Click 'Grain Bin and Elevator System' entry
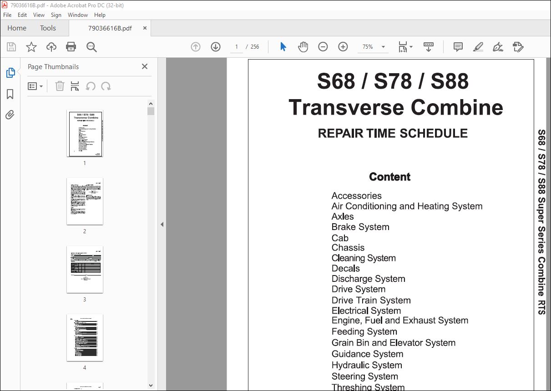Image resolution: width=551 pixels, height=391 pixels. pos(393,343)
